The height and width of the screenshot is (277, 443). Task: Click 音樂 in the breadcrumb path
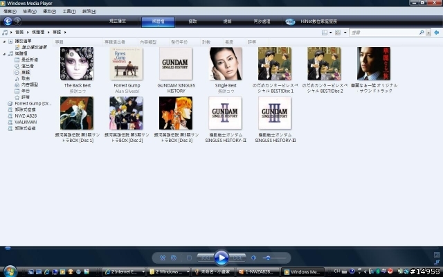19,33
